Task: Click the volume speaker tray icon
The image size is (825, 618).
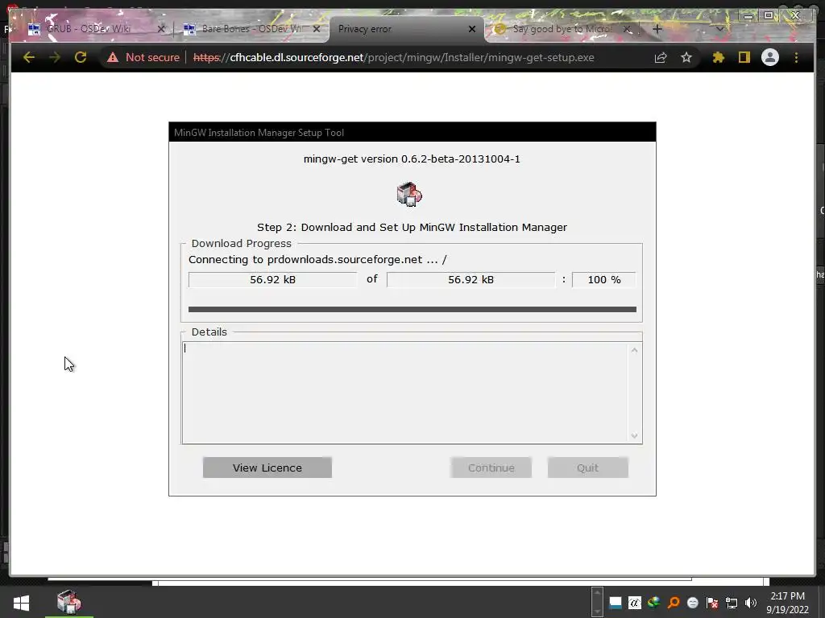Action: 751,603
